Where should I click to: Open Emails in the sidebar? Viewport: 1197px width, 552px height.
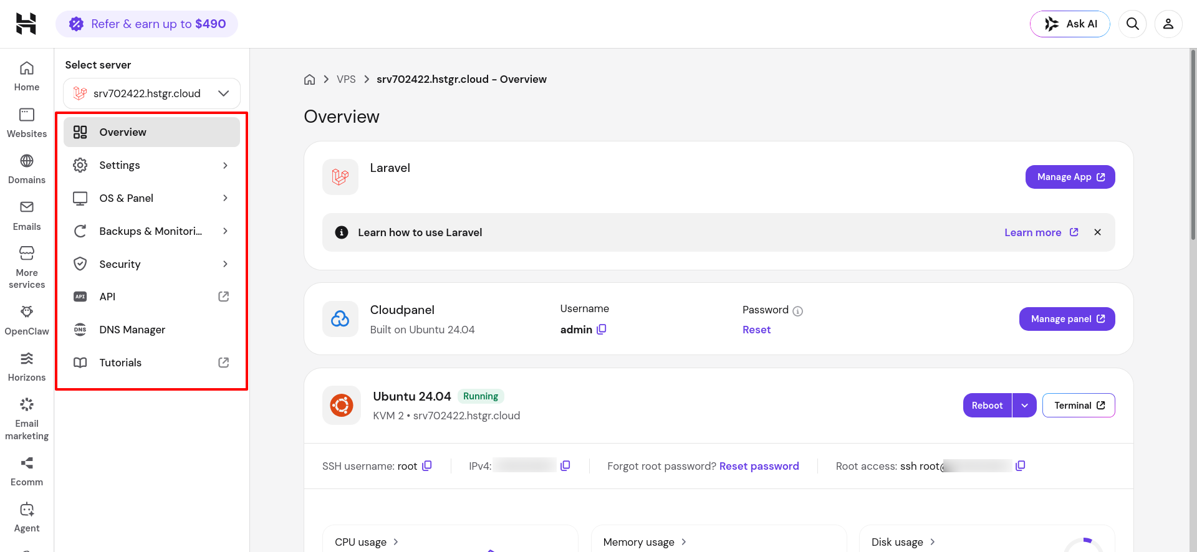(x=27, y=216)
